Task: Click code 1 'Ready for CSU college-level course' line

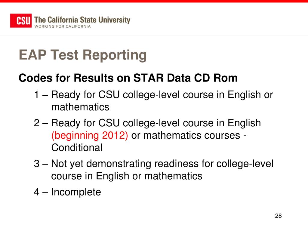Action: [x=153, y=95]
